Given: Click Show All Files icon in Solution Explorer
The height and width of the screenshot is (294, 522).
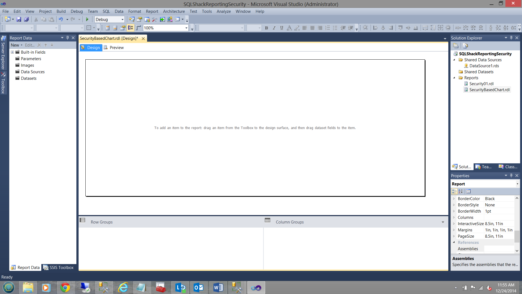Looking at the screenshot, I should [x=465, y=46].
